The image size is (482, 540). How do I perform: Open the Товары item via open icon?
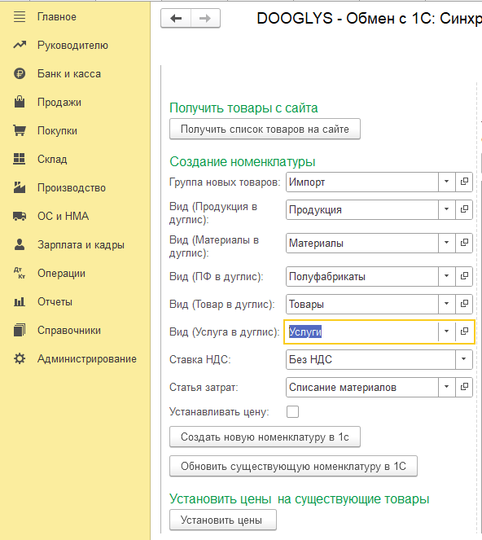coord(464,304)
